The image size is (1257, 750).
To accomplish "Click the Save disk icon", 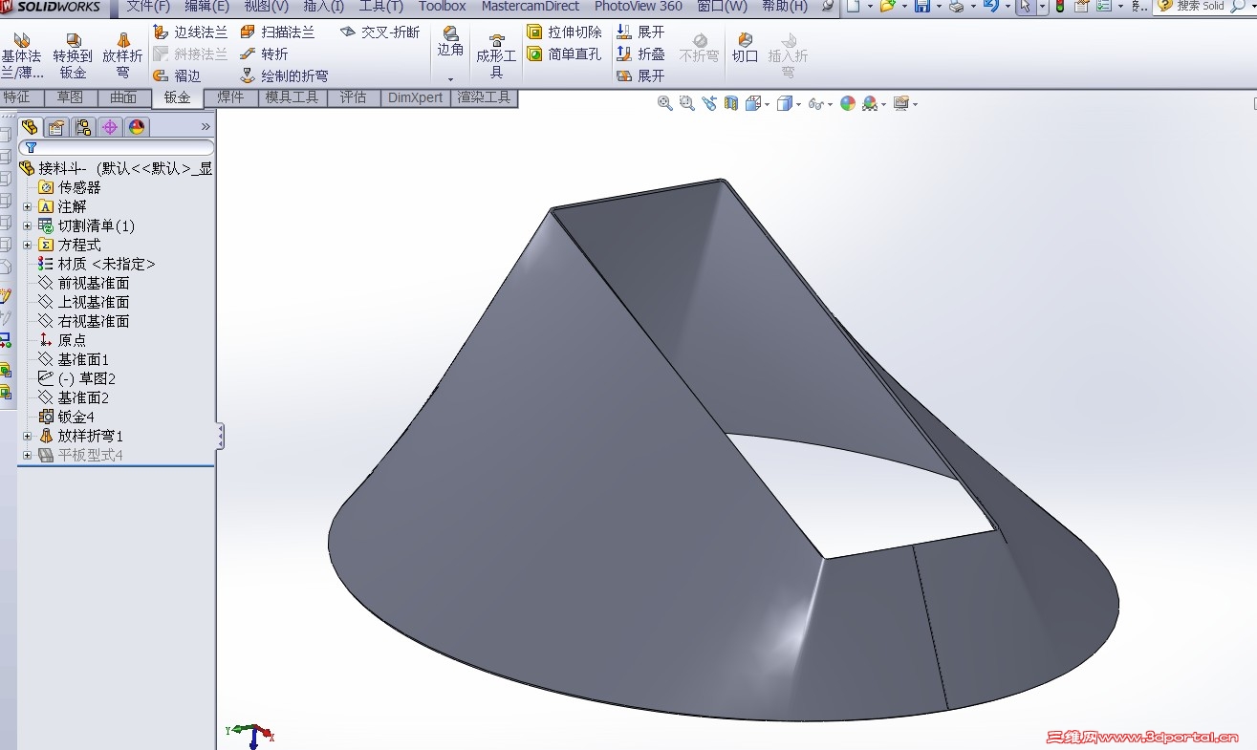I will 921,7.
